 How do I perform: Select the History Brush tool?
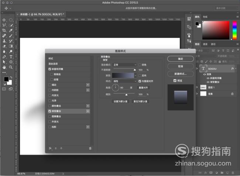pos(11,41)
